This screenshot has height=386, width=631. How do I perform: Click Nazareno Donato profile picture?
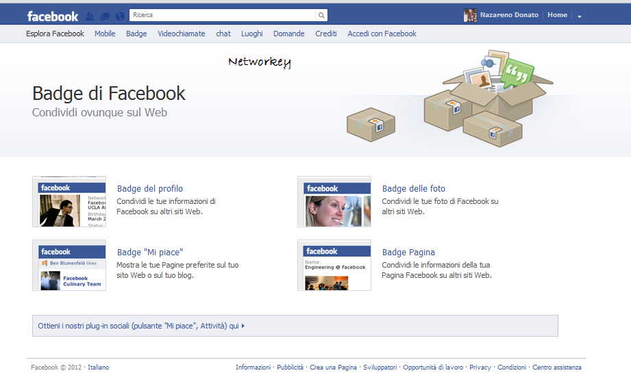[x=470, y=15]
